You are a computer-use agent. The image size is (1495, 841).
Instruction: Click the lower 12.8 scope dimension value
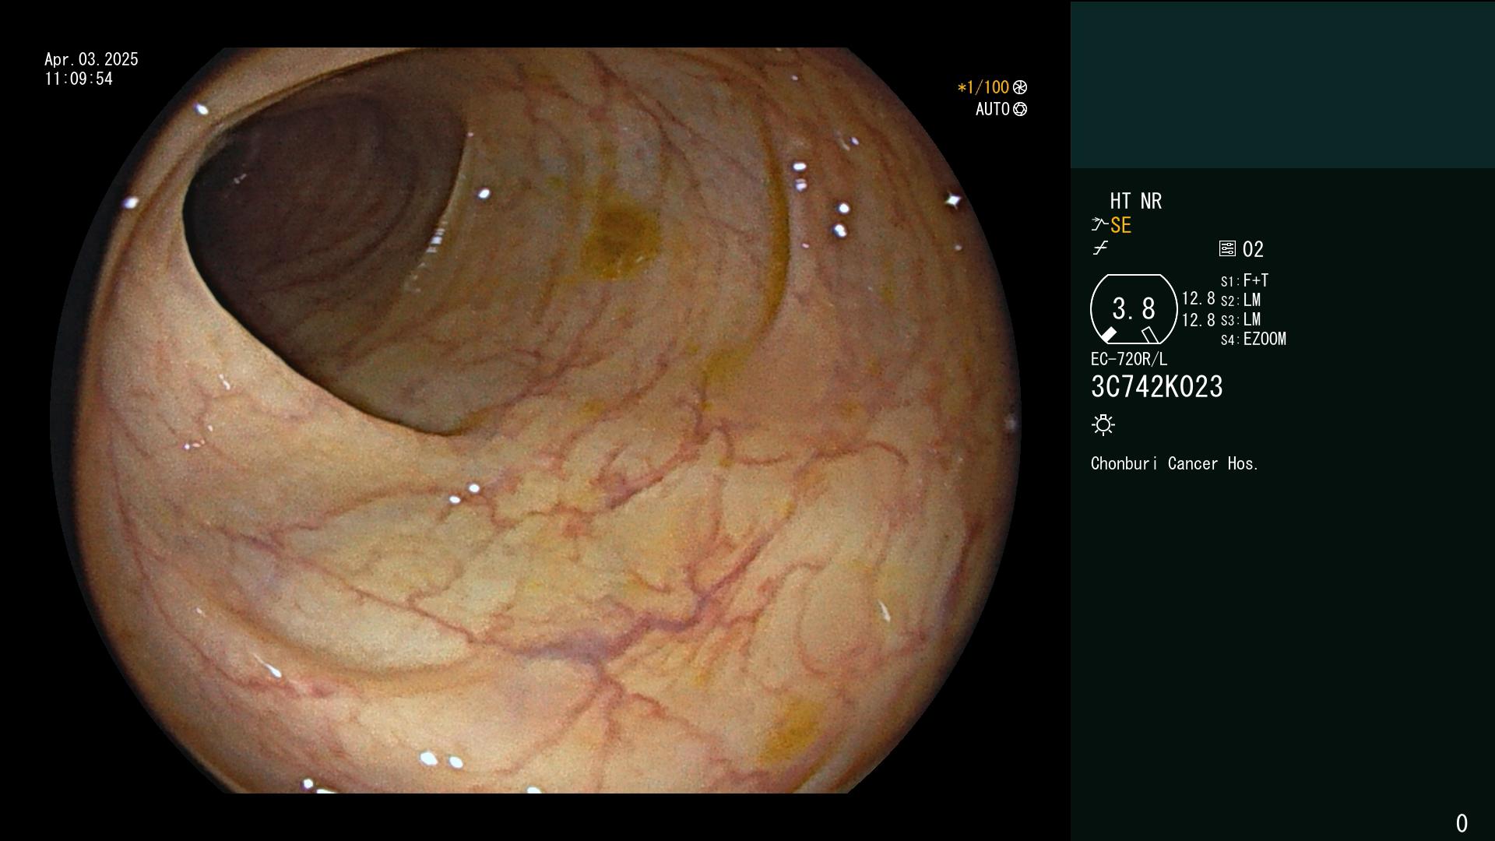1198,320
